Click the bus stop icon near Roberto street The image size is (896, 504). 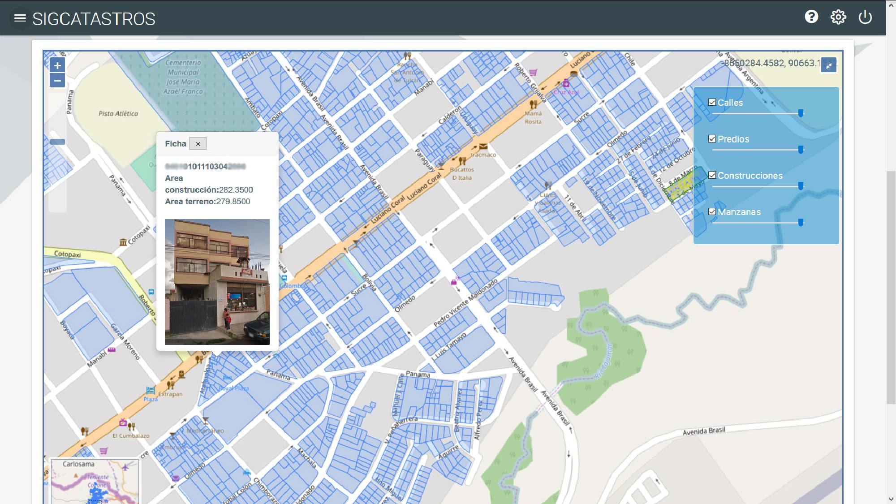click(151, 292)
